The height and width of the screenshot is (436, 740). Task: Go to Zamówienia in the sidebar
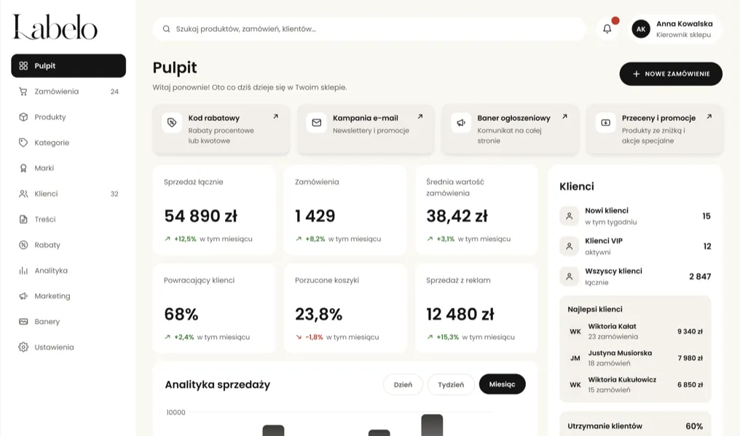(68, 92)
